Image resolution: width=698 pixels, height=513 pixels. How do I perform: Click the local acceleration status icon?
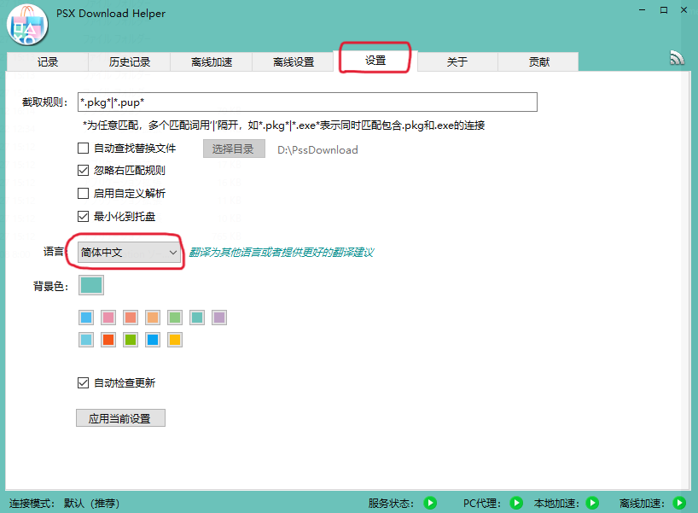592,503
